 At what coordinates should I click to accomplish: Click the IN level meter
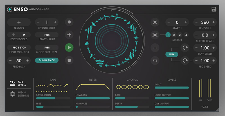[x=201, y=88]
